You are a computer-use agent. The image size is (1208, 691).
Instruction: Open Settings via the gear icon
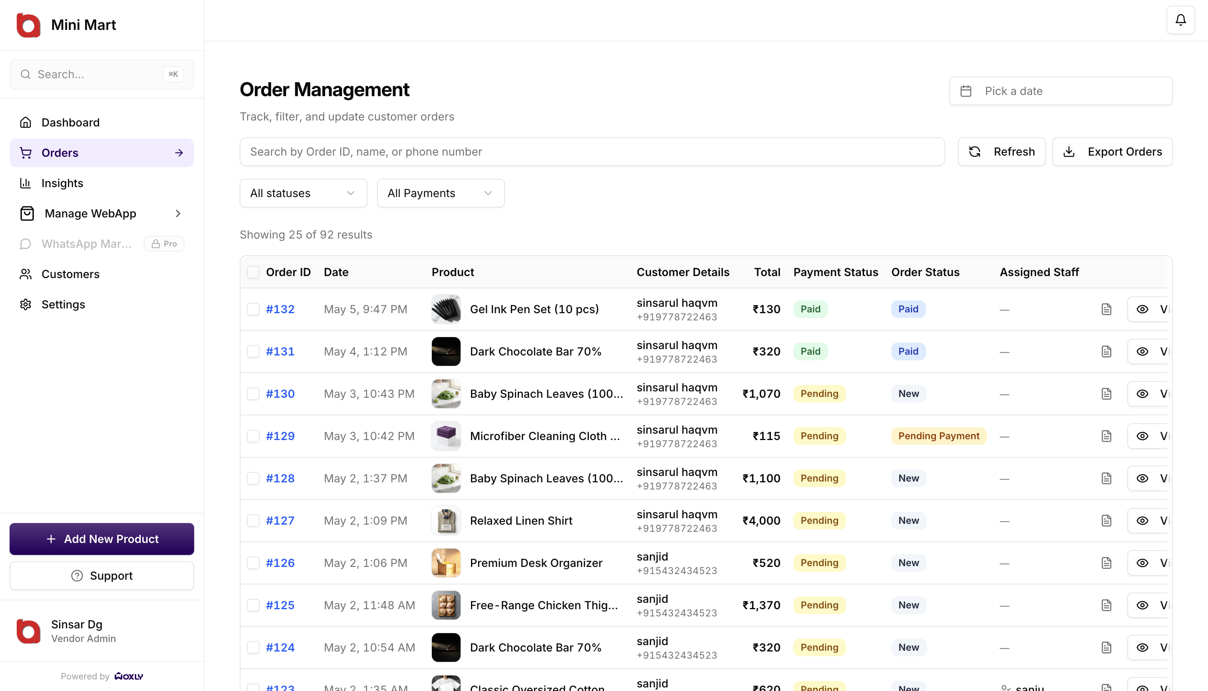[x=26, y=305]
